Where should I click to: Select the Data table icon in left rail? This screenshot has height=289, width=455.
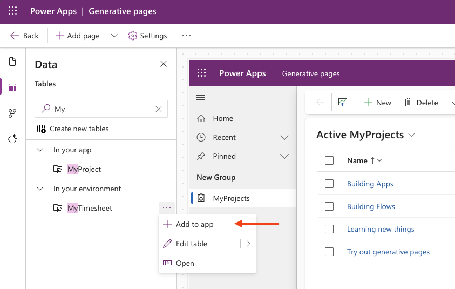pos(12,88)
